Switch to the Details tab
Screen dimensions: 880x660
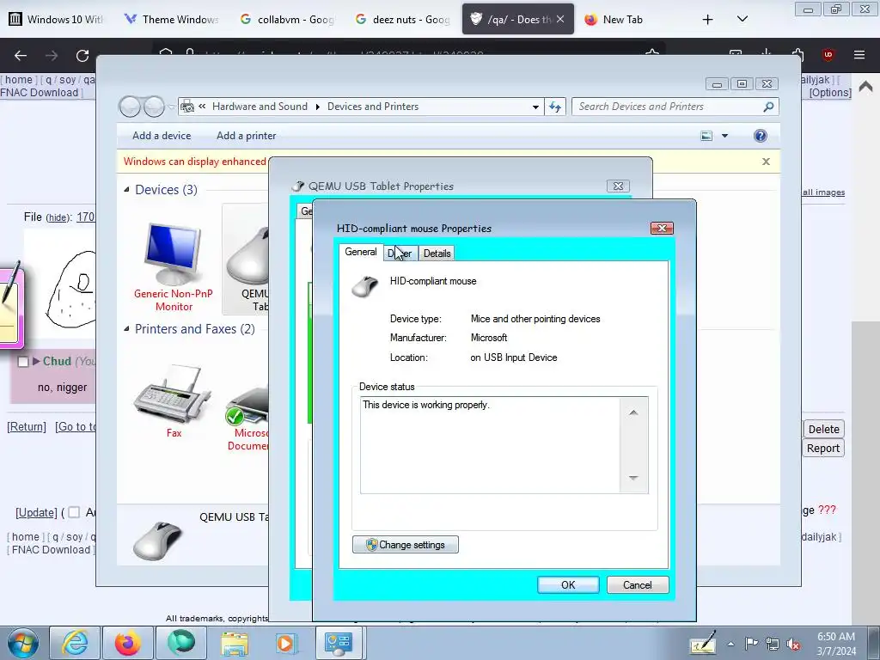(437, 254)
